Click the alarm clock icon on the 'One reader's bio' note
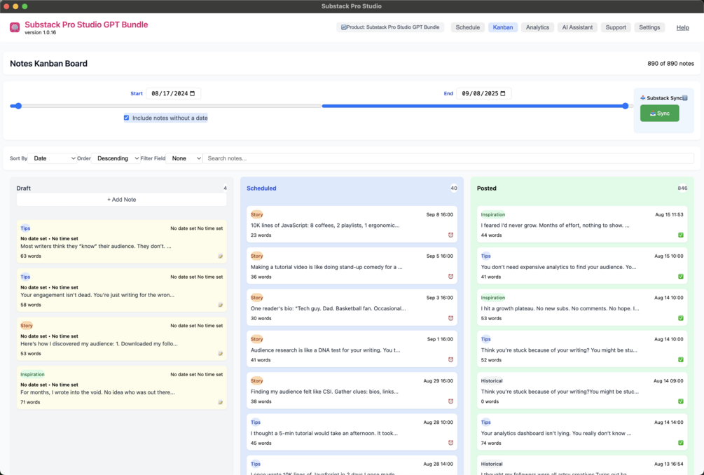This screenshot has height=475, width=704. tap(450, 318)
